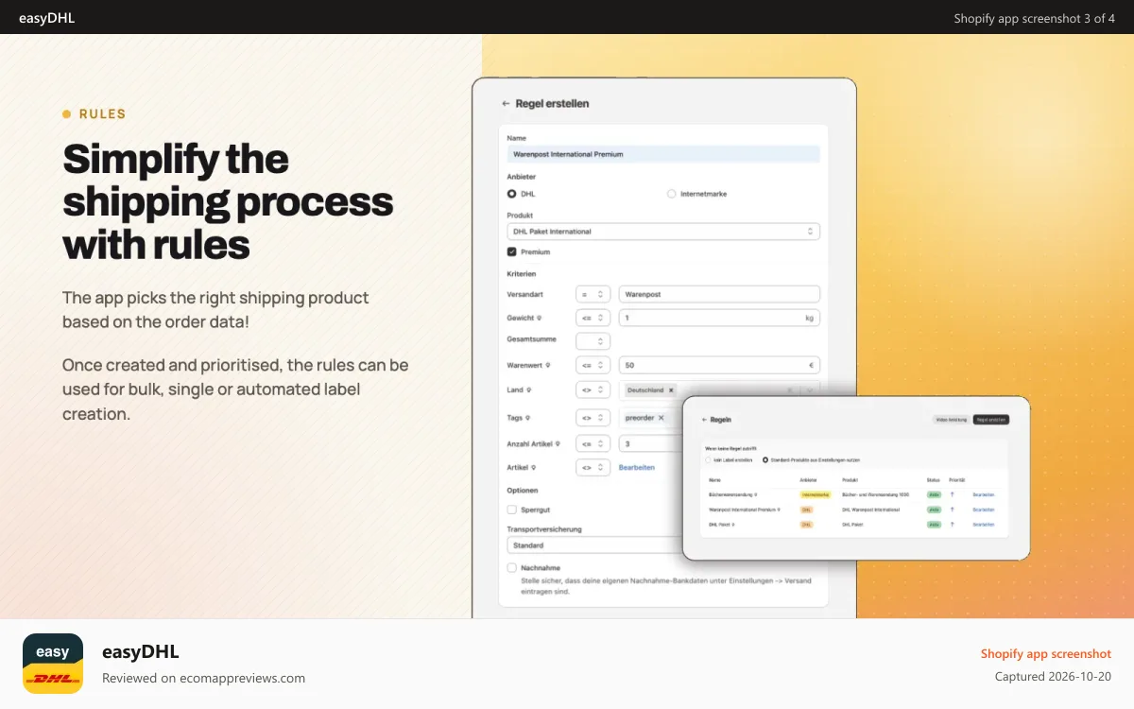Image resolution: width=1134 pixels, height=709 pixels.
Task: Click the hint icon next to Tags
Action: [527, 418]
